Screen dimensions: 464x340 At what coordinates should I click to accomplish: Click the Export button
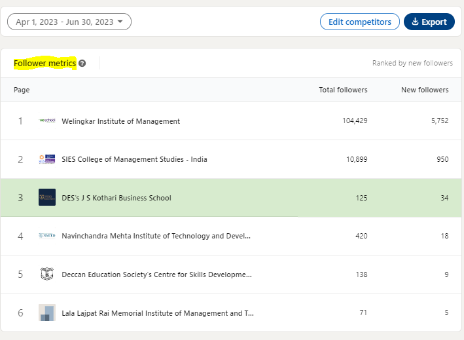pyautogui.click(x=429, y=22)
